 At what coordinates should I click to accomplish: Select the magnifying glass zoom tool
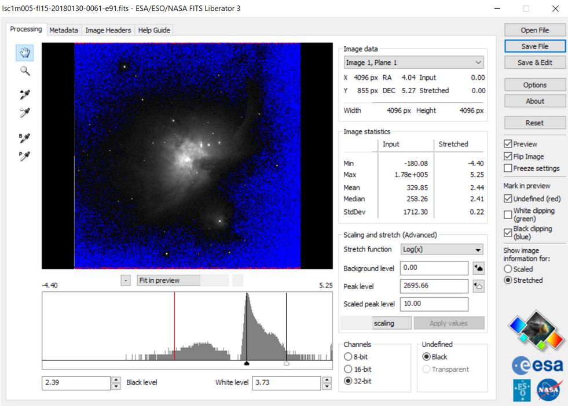(24, 71)
